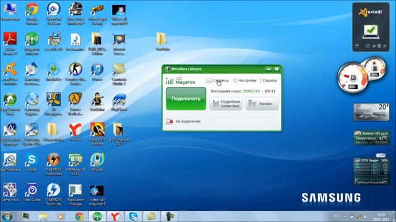This screenshot has width=396, height=222.
Task: Click the green Подключить connect button
Action: [x=186, y=99]
